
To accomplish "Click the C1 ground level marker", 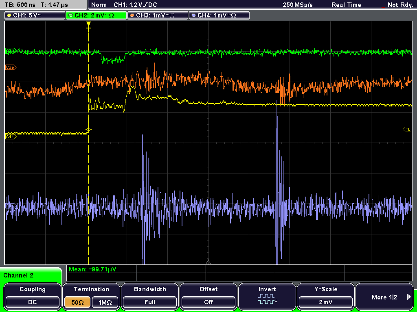I will [x=11, y=136].
